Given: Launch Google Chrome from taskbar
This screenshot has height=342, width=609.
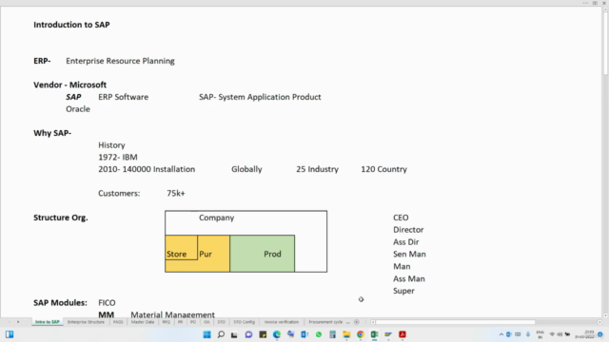Looking at the screenshot, I should coord(361,334).
